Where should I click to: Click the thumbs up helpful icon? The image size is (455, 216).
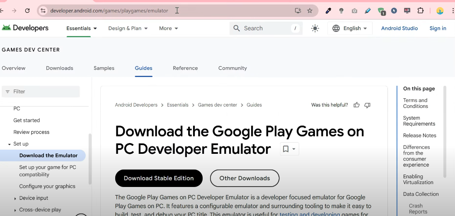click(357, 105)
